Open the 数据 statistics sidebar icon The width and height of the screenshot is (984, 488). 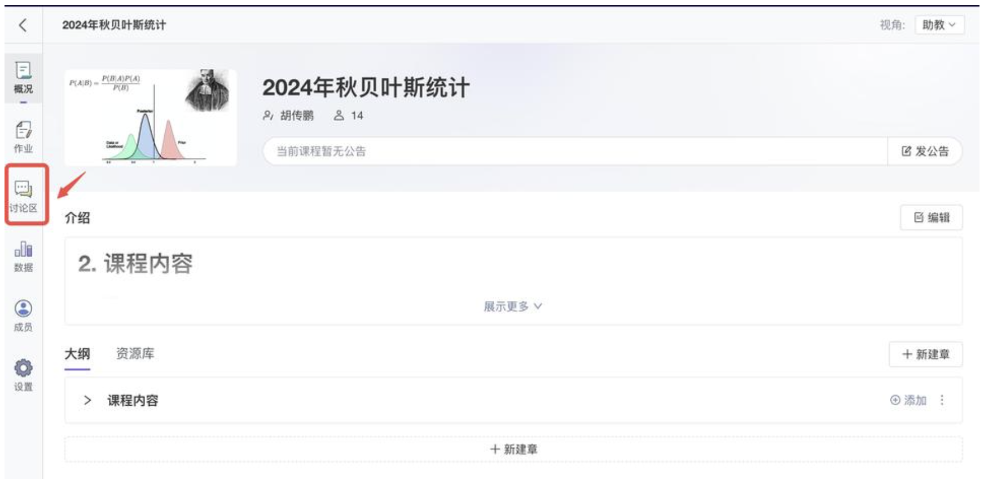[23, 256]
